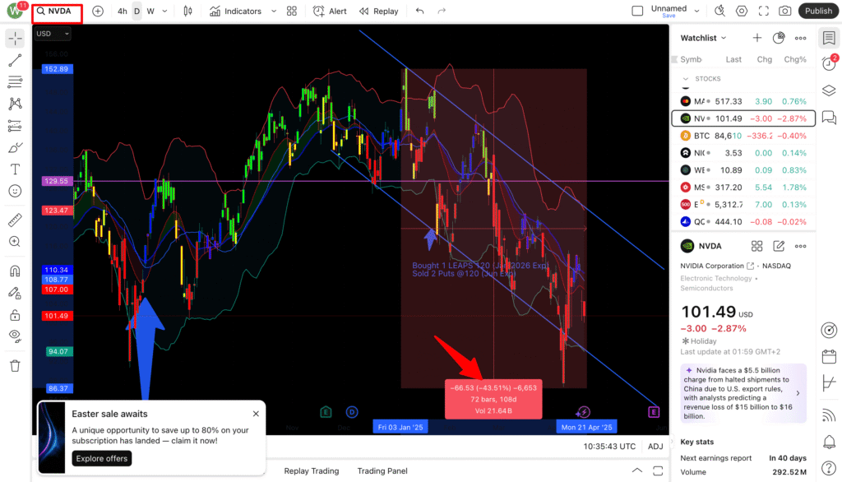Select the brush drawing tool

(15, 148)
